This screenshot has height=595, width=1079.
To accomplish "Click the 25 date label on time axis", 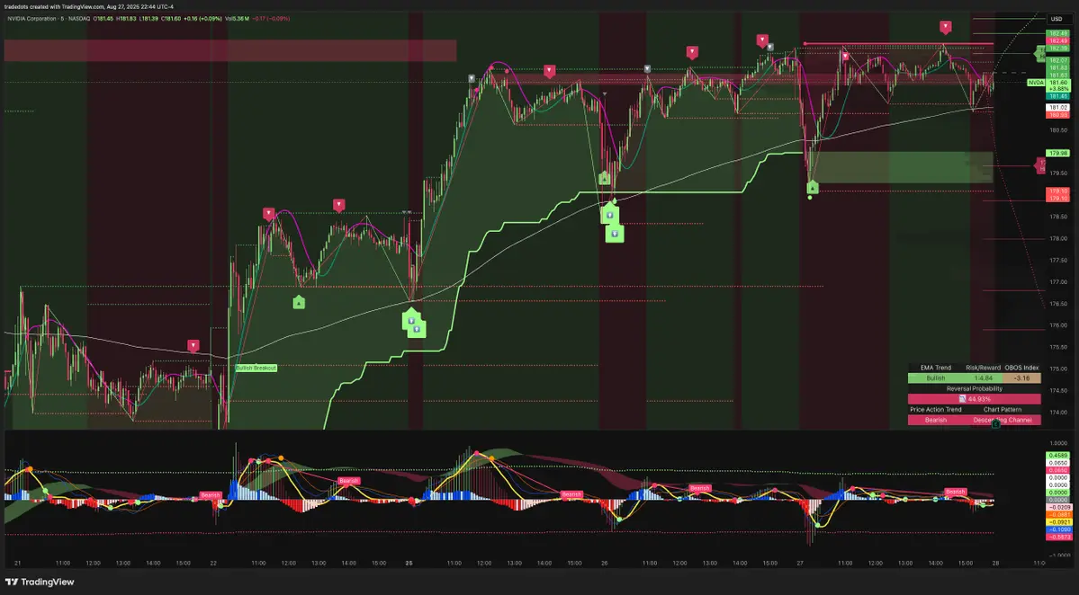I will click(x=409, y=564).
